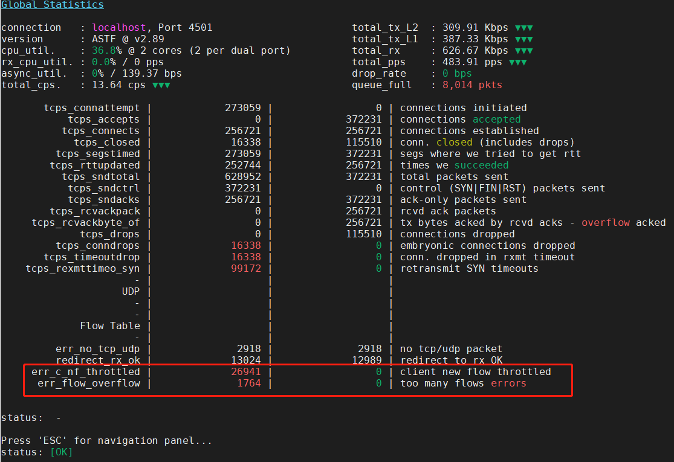
Task: Open the Global Statistics header tab
Action: click(52, 5)
